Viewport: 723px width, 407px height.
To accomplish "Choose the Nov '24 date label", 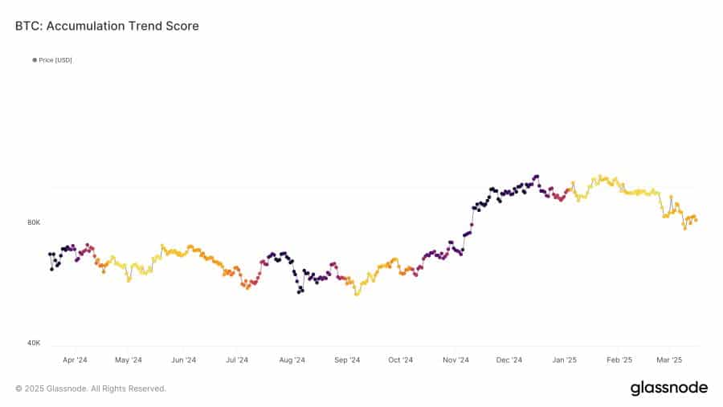I will point(455,360).
